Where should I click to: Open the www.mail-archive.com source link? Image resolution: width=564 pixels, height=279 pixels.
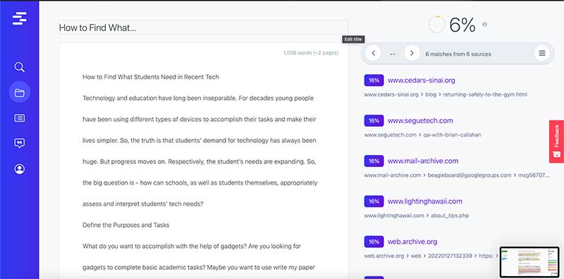[423, 161]
